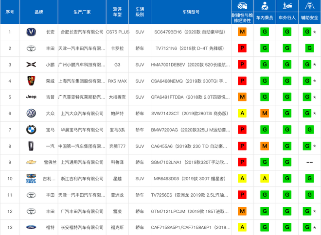Screen dimensions: 321x235
Task: Click manufacturer 上汽通用汽车有限公司
Action: click(x=82, y=162)
